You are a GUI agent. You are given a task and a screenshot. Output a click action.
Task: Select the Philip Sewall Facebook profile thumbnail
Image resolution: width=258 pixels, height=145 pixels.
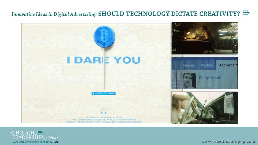point(205,73)
